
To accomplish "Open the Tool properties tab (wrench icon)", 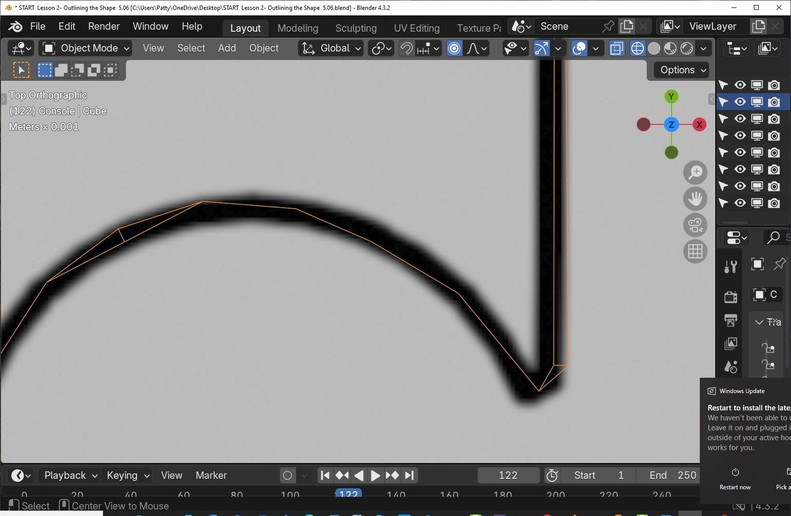I will (730, 266).
